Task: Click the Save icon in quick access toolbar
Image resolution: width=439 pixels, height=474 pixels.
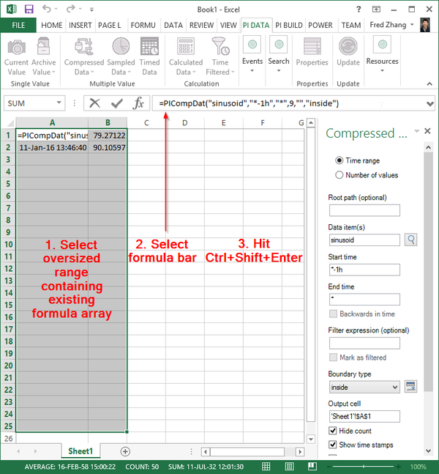Action: pos(29,9)
